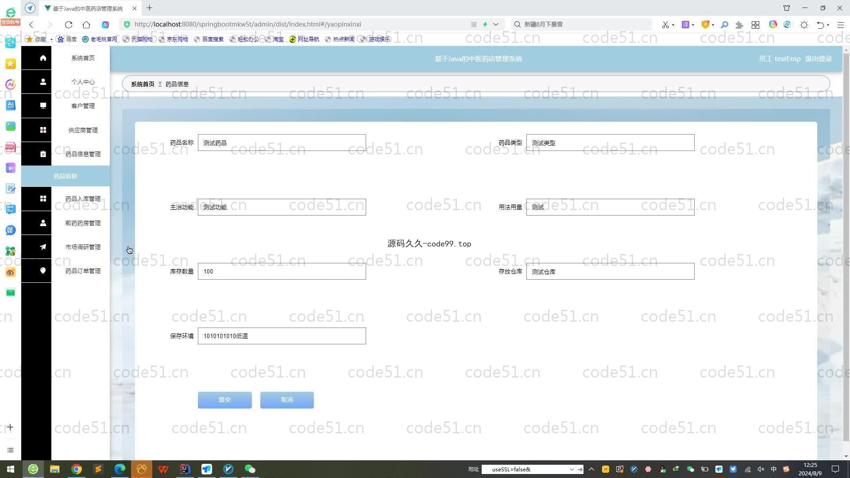Open the 地址 combo box in taskbar
The height and width of the screenshot is (478, 850).
571,469
